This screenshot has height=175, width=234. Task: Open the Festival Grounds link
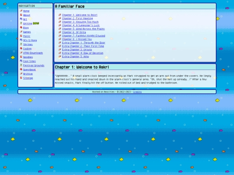(34, 65)
